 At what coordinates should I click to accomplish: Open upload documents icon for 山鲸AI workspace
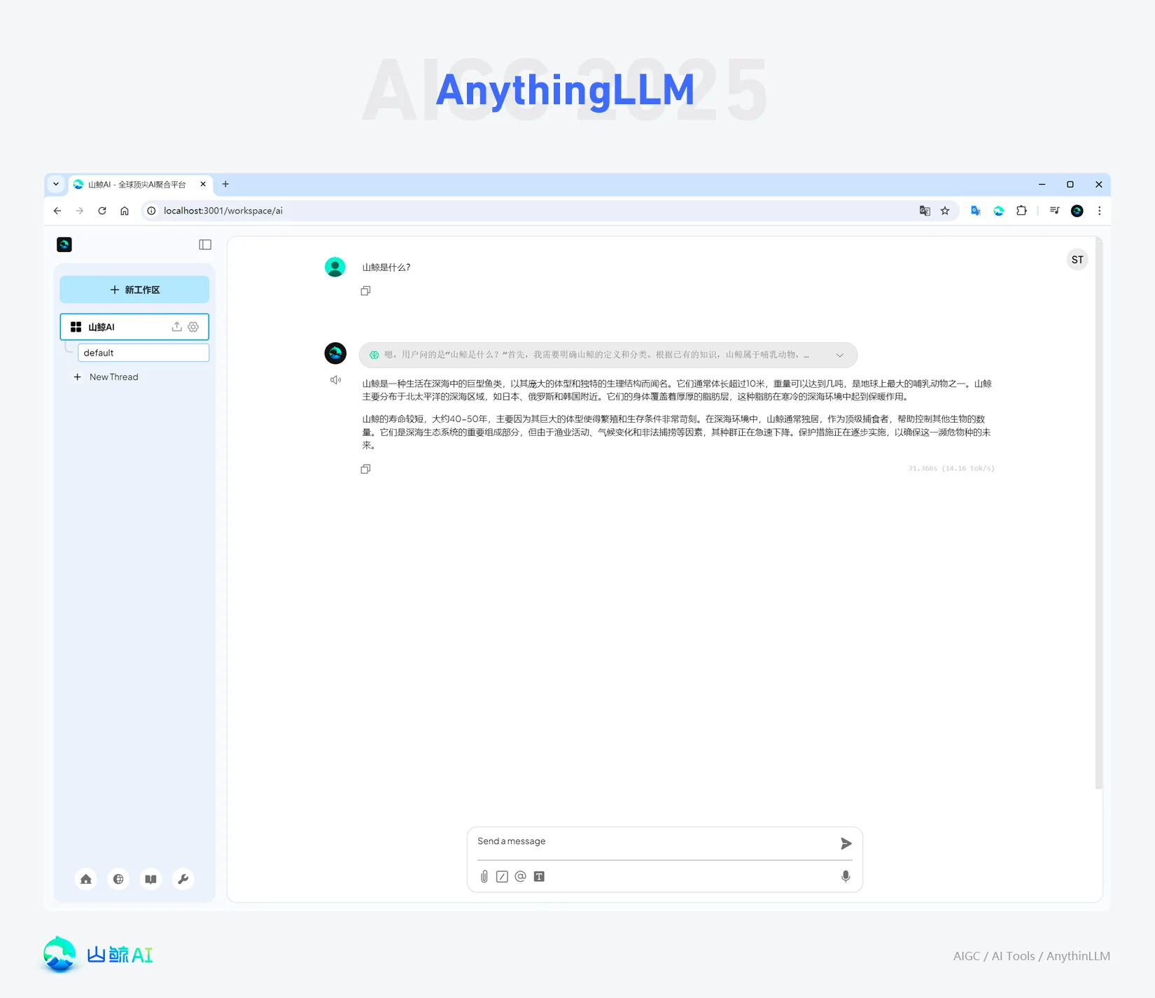coord(176,327)
